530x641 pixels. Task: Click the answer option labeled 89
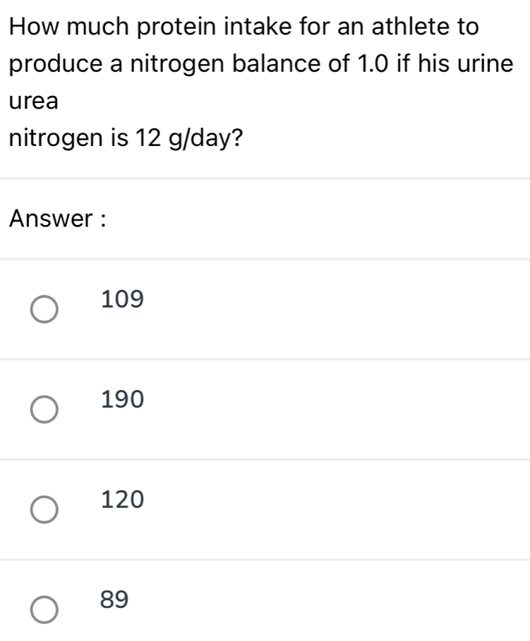pyautogui.click(x=116, y=600)
